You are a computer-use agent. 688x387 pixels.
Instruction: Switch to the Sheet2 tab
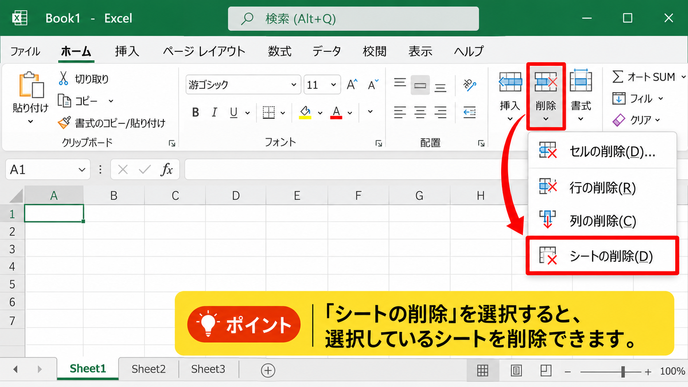[x=149, y=369]
